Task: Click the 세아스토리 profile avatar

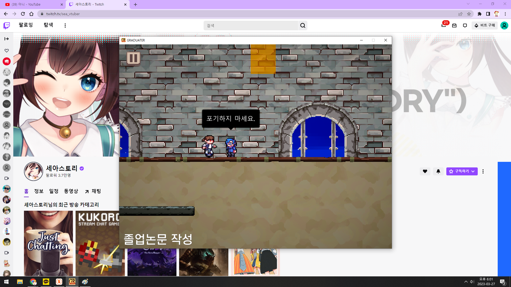Action: pyautogui.click(x=34, y=171)
